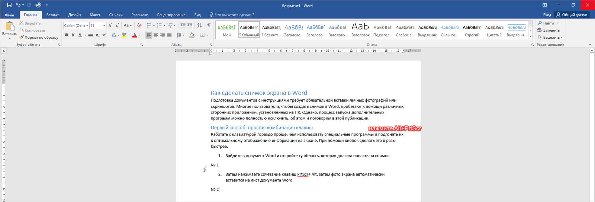The height and width of the screenshot is (202, 595).
Task: Apply the red font color swatch
Action: click(x=135, y=35)
